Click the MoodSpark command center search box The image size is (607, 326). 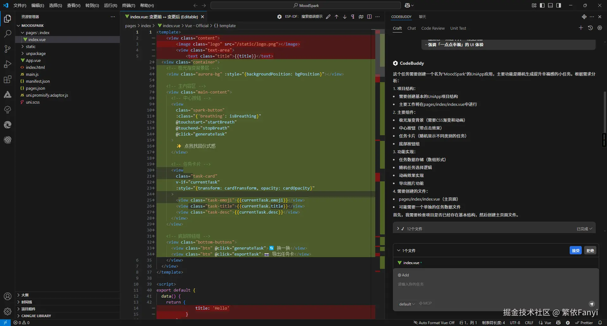(x=306, y=5)
